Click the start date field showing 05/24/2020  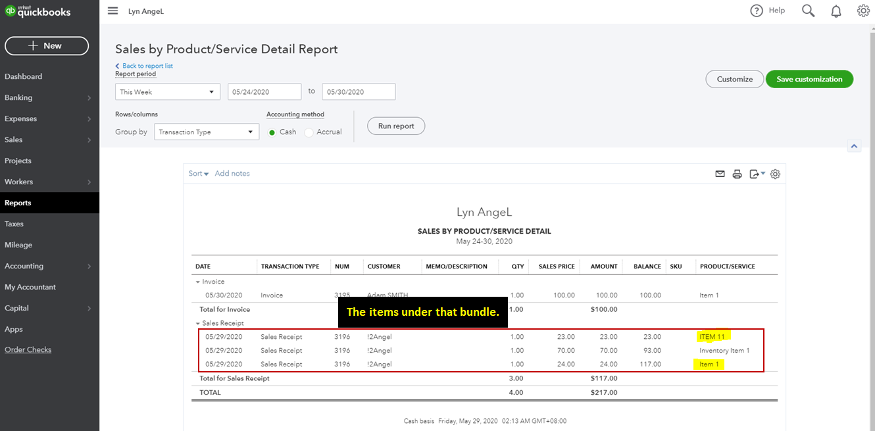click(264, 91)
